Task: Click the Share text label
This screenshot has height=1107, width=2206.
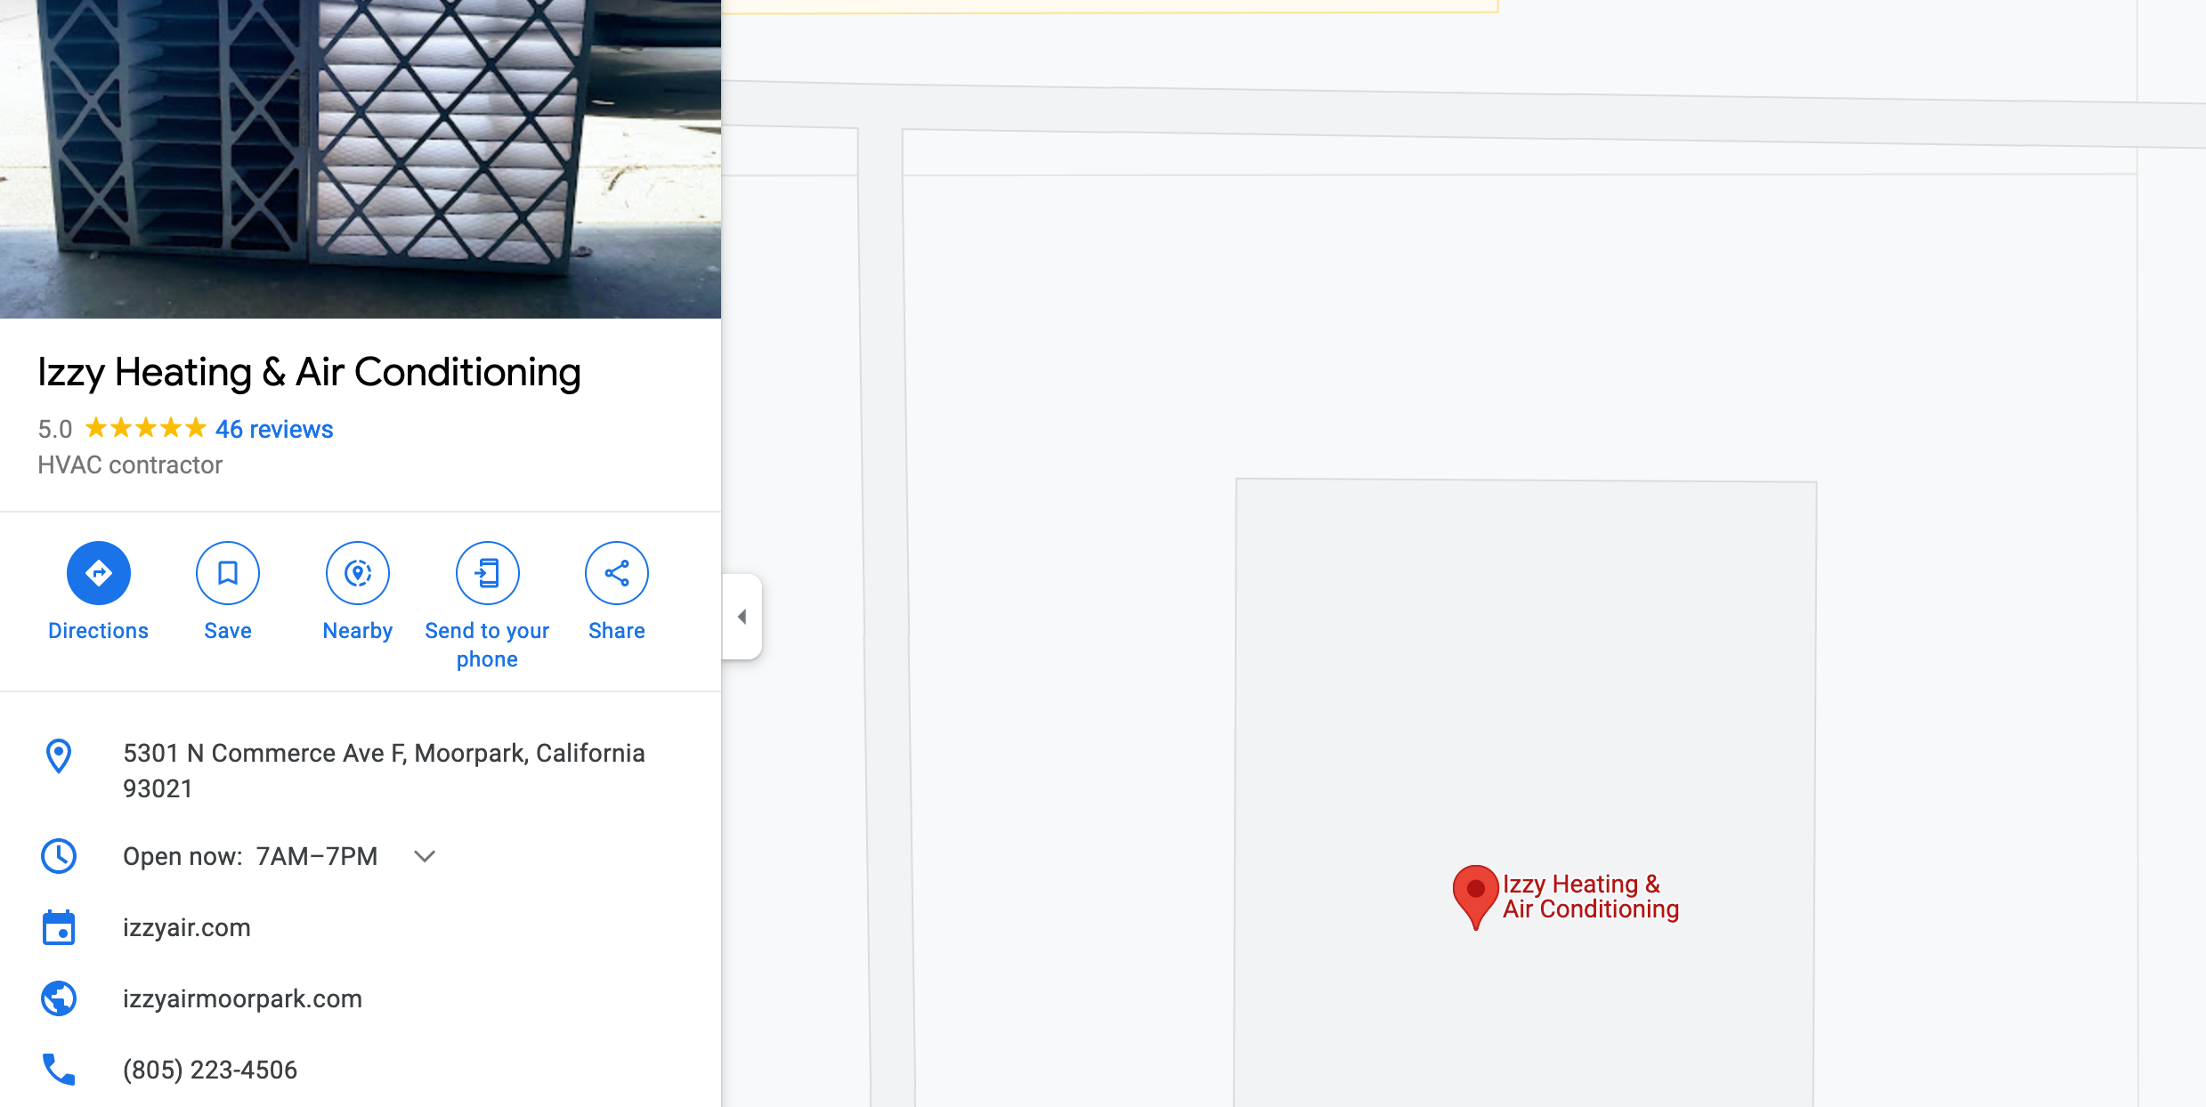Action: point(617,631)
